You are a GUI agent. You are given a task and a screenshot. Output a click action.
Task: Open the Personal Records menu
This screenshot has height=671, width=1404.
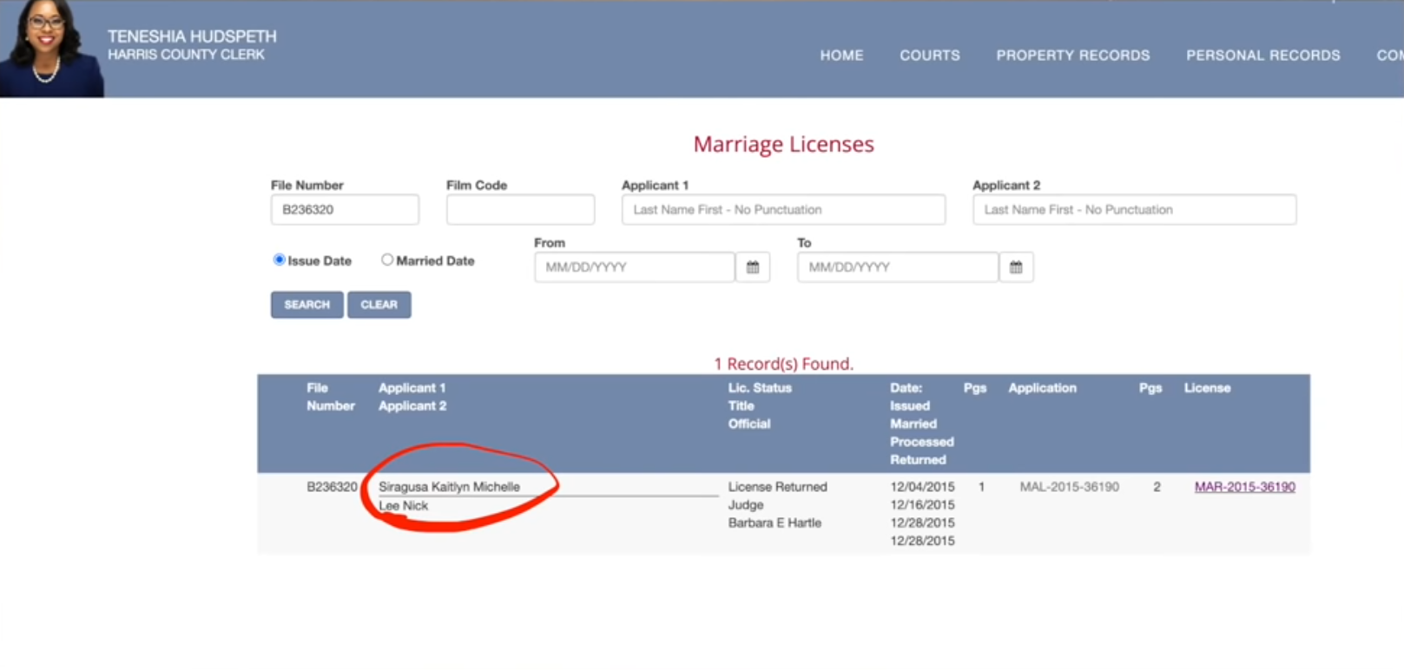(x=1263, y=56)
